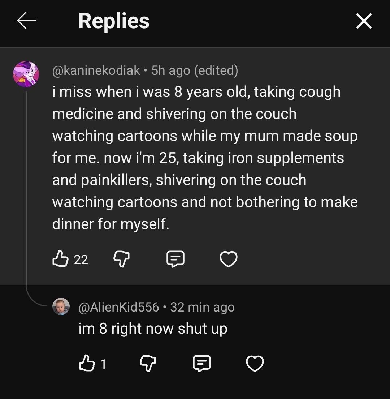Heart the @AlienKid556 reply

click(255, 364)
